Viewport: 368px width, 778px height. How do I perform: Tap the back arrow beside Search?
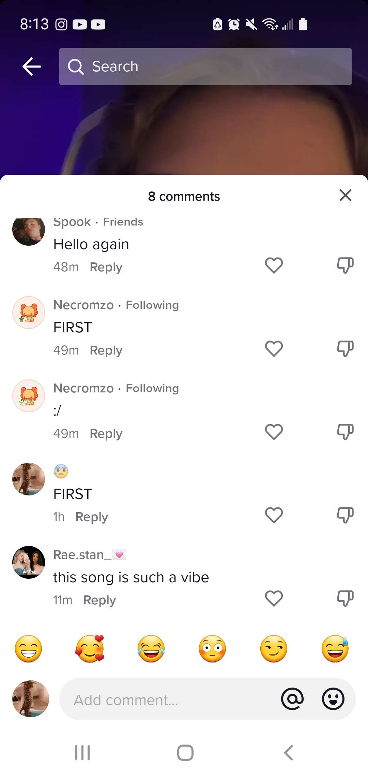(32, 66)
